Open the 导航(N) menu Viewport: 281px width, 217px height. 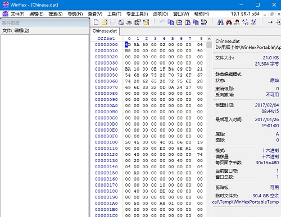click(75, 14)
